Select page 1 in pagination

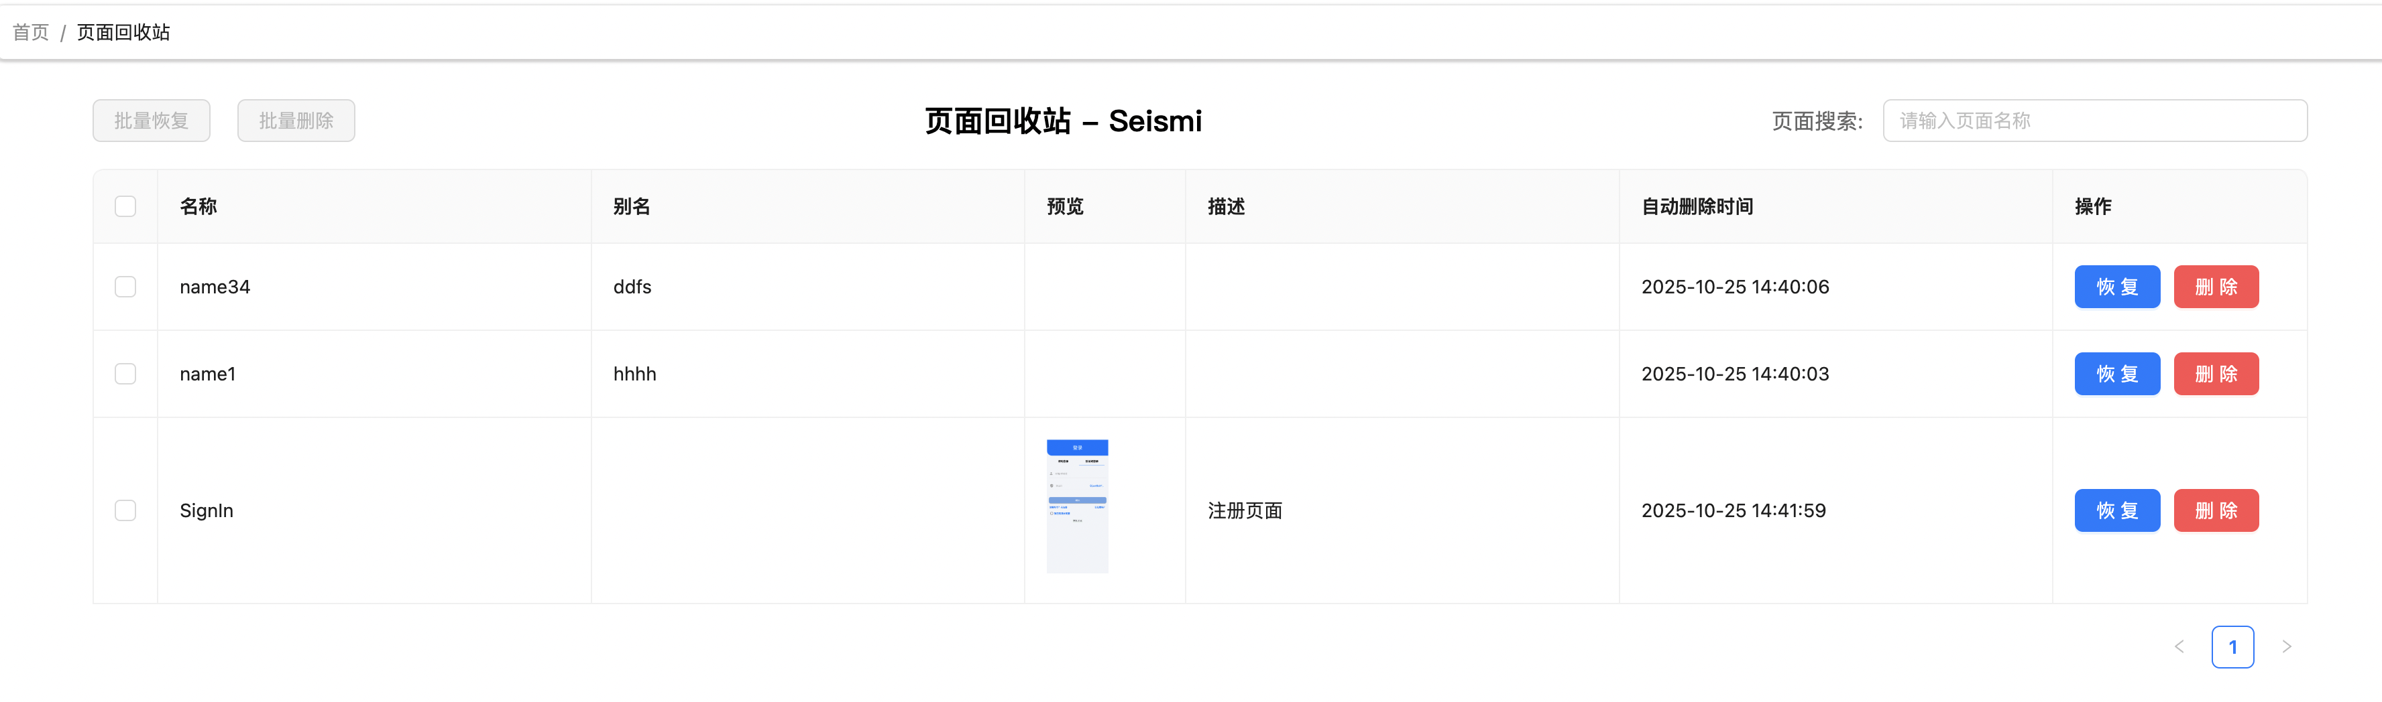2232,646
